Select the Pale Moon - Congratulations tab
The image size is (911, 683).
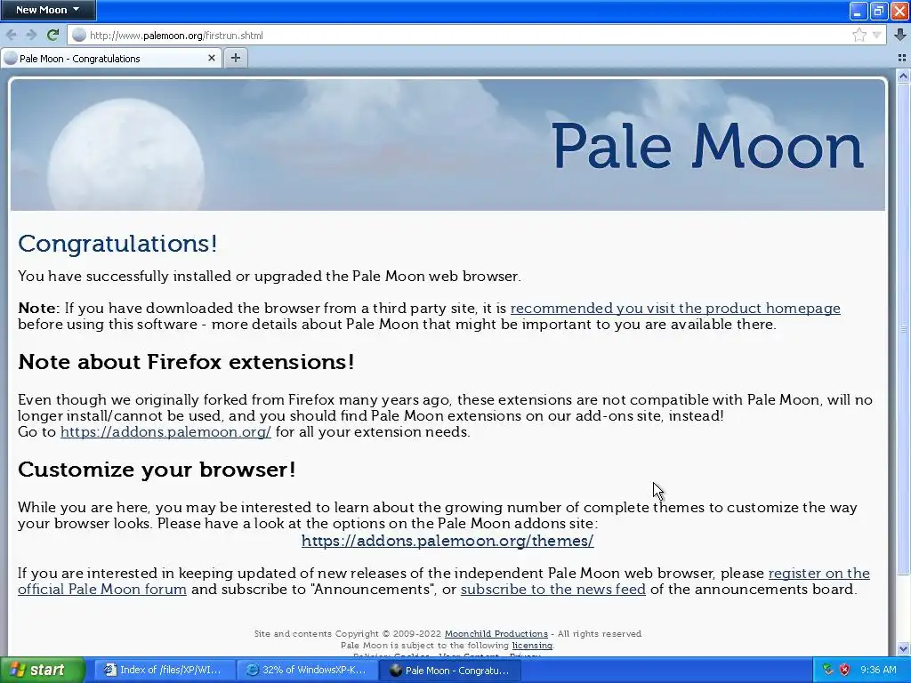coord(110,58)
